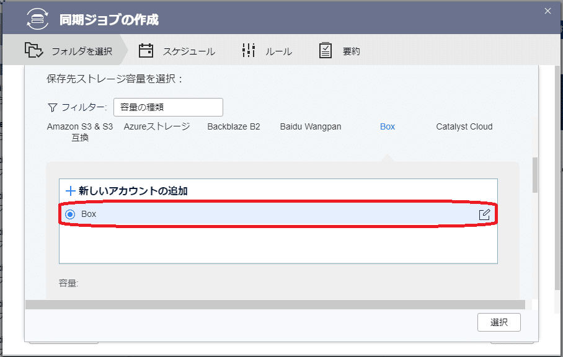
Task: Click the vertical scrollbar thumb
Action: [534, 175]
